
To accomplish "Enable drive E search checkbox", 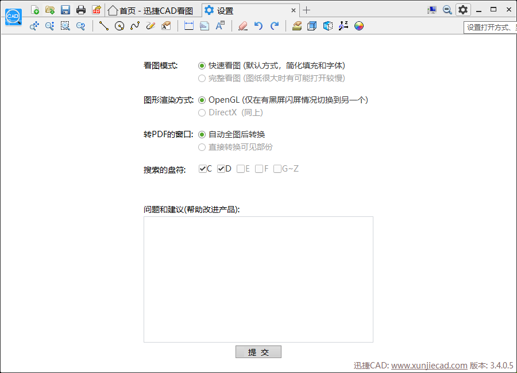I will [x=241, y=169].
